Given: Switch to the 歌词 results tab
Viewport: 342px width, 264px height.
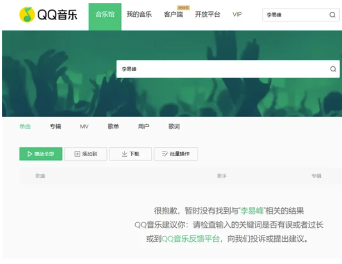Looking at the screenshot, I should pos(174,126).
